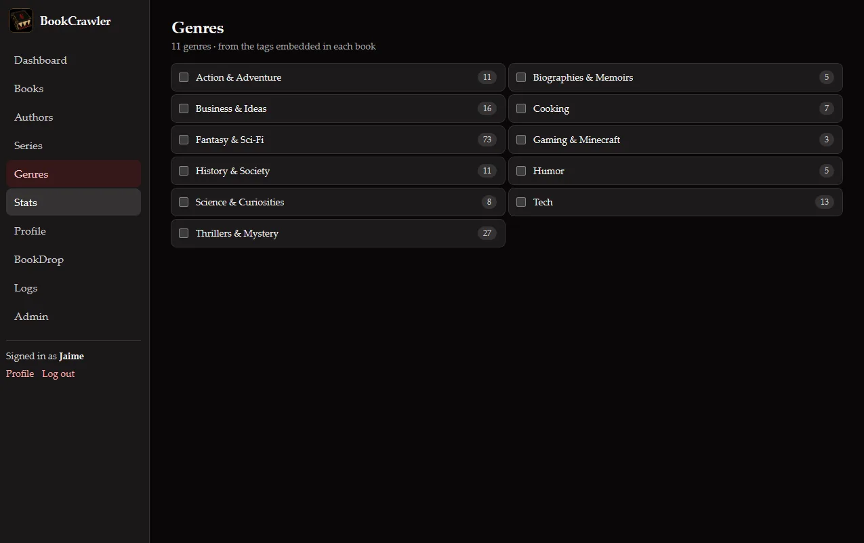Open the Action & Adventure genre label

[239, 77]
